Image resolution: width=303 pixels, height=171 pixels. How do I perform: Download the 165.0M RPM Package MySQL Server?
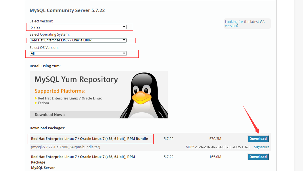point(258,157)
